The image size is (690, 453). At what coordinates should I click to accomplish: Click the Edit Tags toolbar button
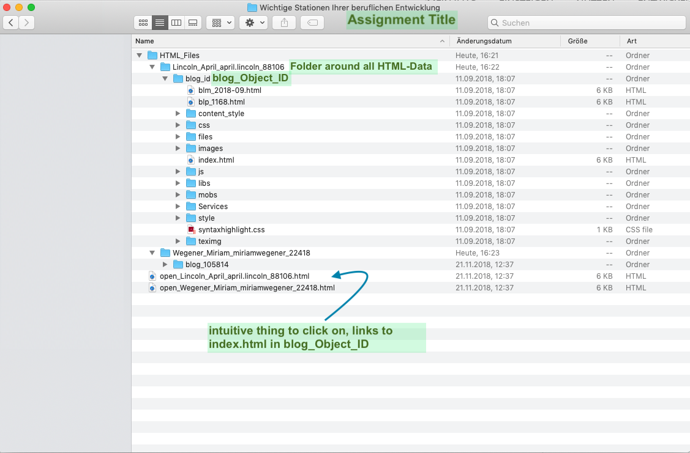312,23
